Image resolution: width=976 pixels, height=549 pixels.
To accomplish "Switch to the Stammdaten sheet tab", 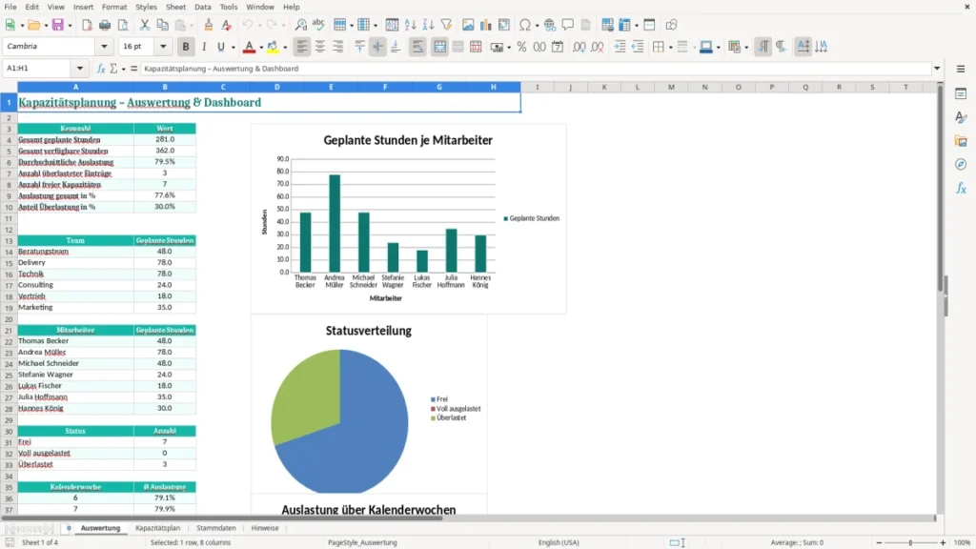I will tap(216, 528).
